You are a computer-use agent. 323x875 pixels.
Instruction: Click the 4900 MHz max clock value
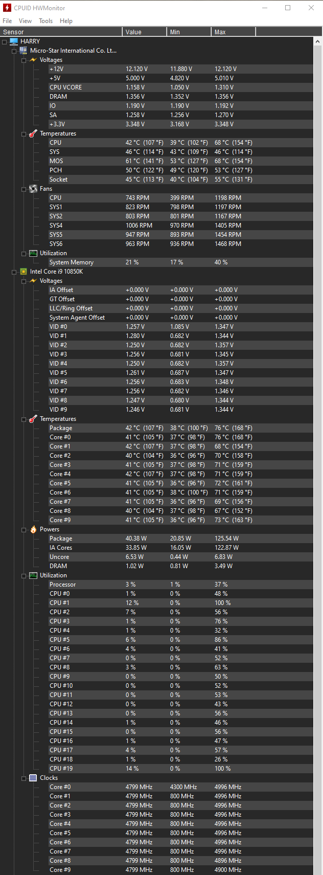tap(228, 870)
